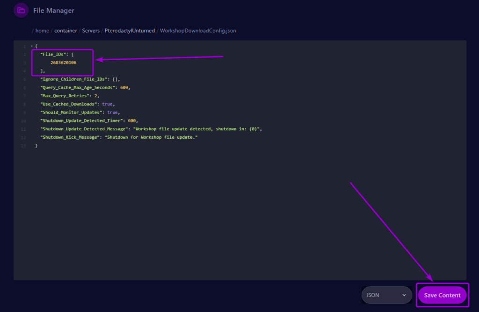The width and height of the screenshot is (479, 312).
Task: Click line number 10 in gutter
Action: click(x=23, y=121)
